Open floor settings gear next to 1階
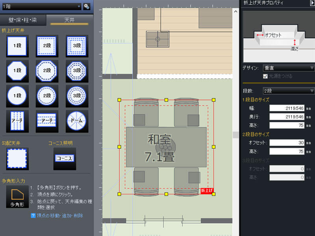This screenshot has height=236, width=315. click(87, 6)
